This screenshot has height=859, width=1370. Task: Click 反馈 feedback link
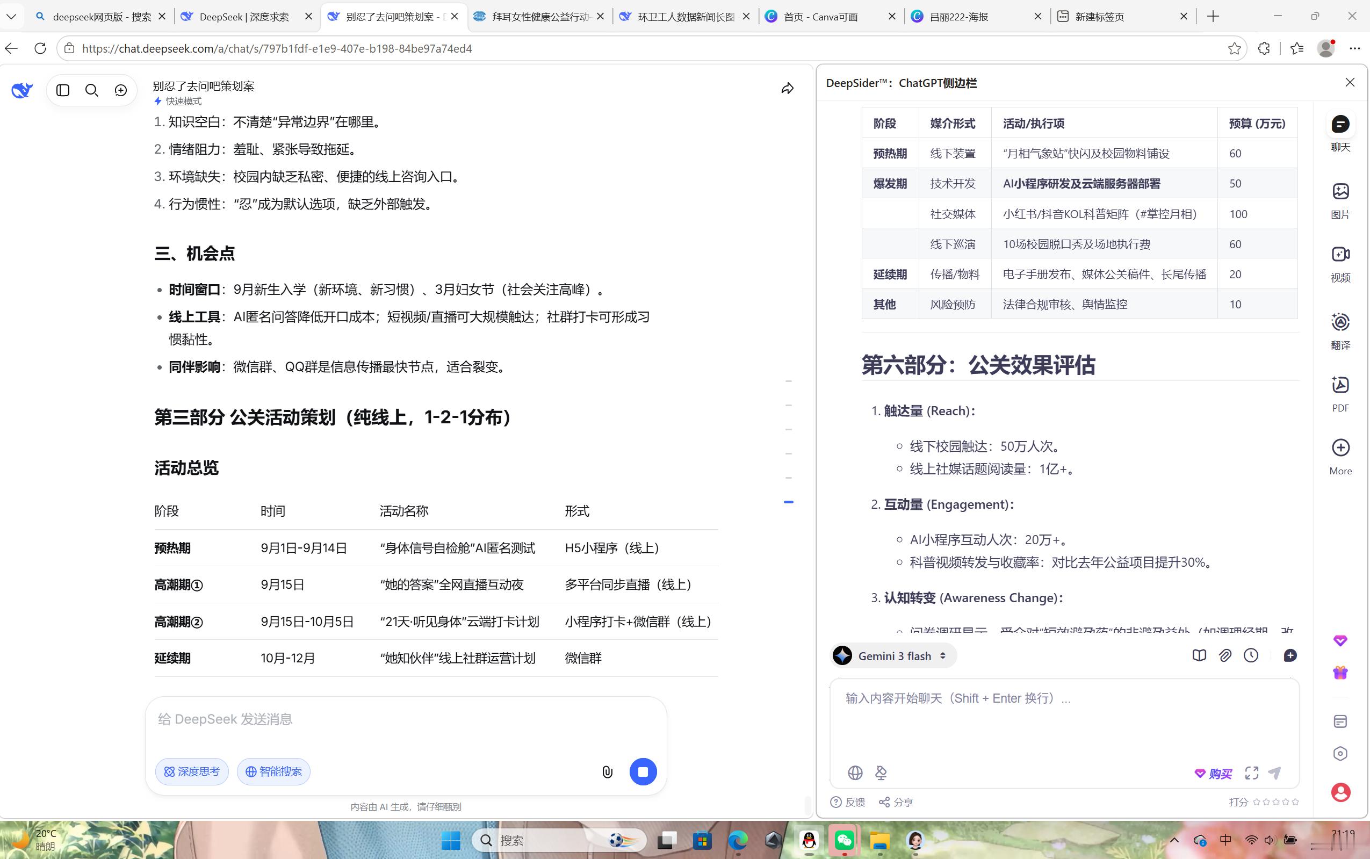click(847, 802)
